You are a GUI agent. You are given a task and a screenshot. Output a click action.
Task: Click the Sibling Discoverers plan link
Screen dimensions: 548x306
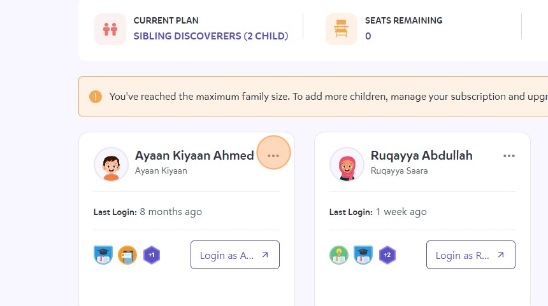pos(211,36)
